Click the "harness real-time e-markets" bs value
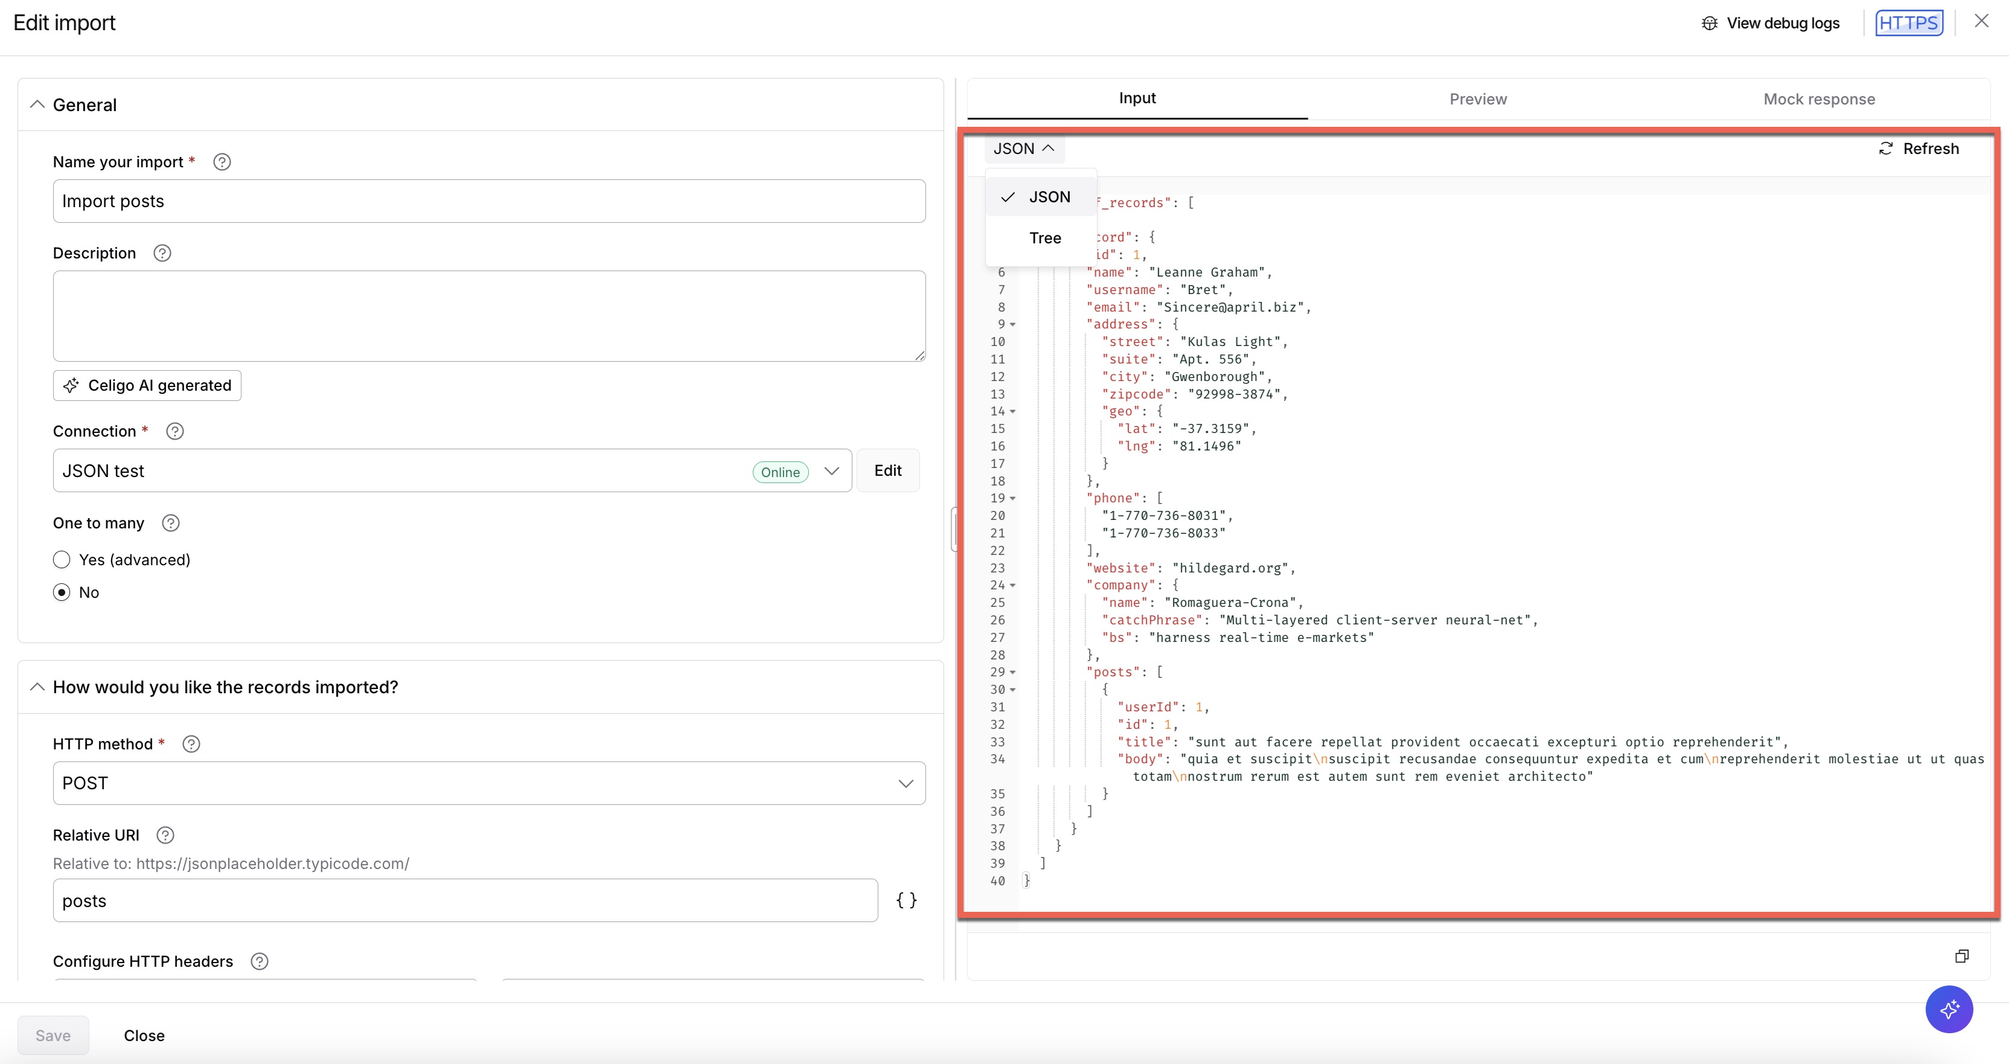Screen dimensions: 2009x1064 click(x=1261, y=637)
